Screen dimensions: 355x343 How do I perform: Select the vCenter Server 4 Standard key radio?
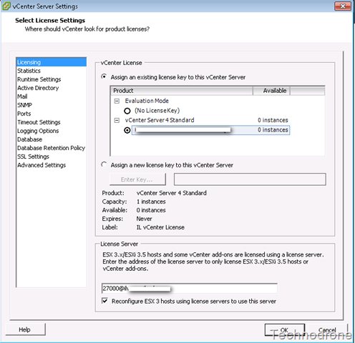(x=127, y=130)
